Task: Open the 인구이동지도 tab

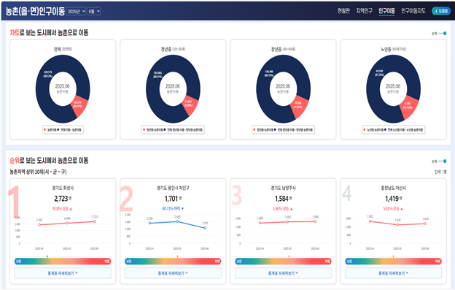Action: (x=413, y=11)
